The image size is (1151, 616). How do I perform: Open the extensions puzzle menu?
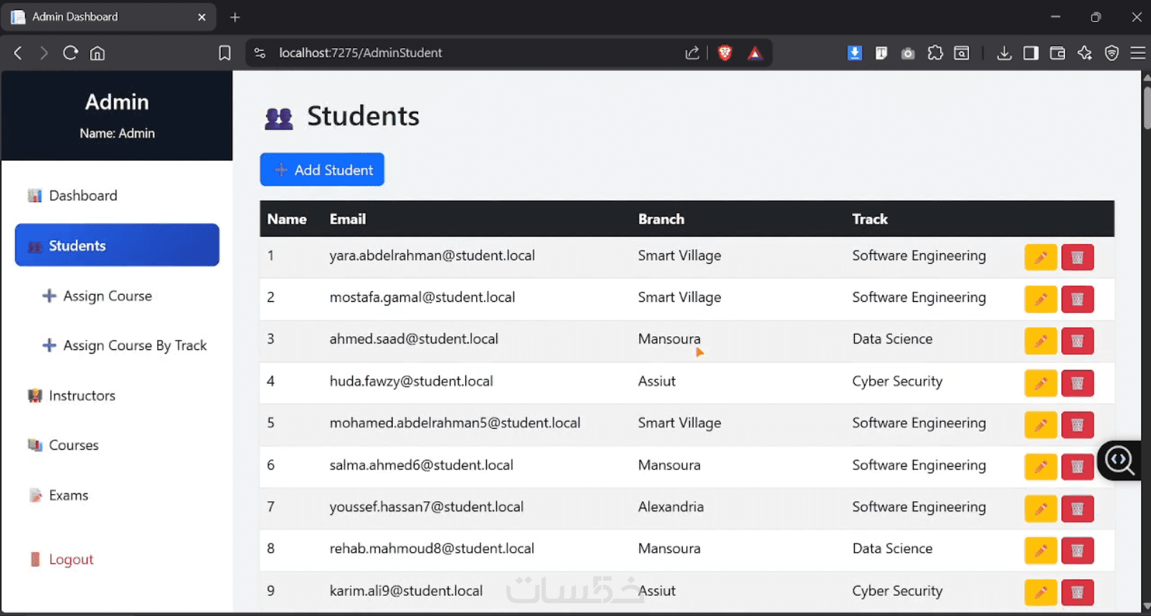point(935,53)
